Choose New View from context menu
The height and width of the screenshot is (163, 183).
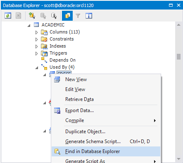pos(106,79)
